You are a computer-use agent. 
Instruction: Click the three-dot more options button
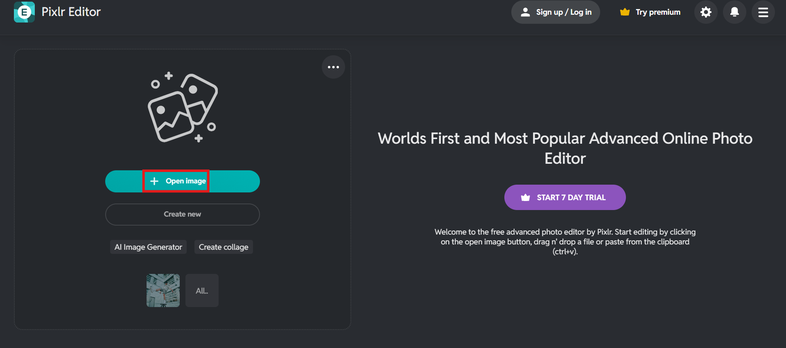coord(333,67)
